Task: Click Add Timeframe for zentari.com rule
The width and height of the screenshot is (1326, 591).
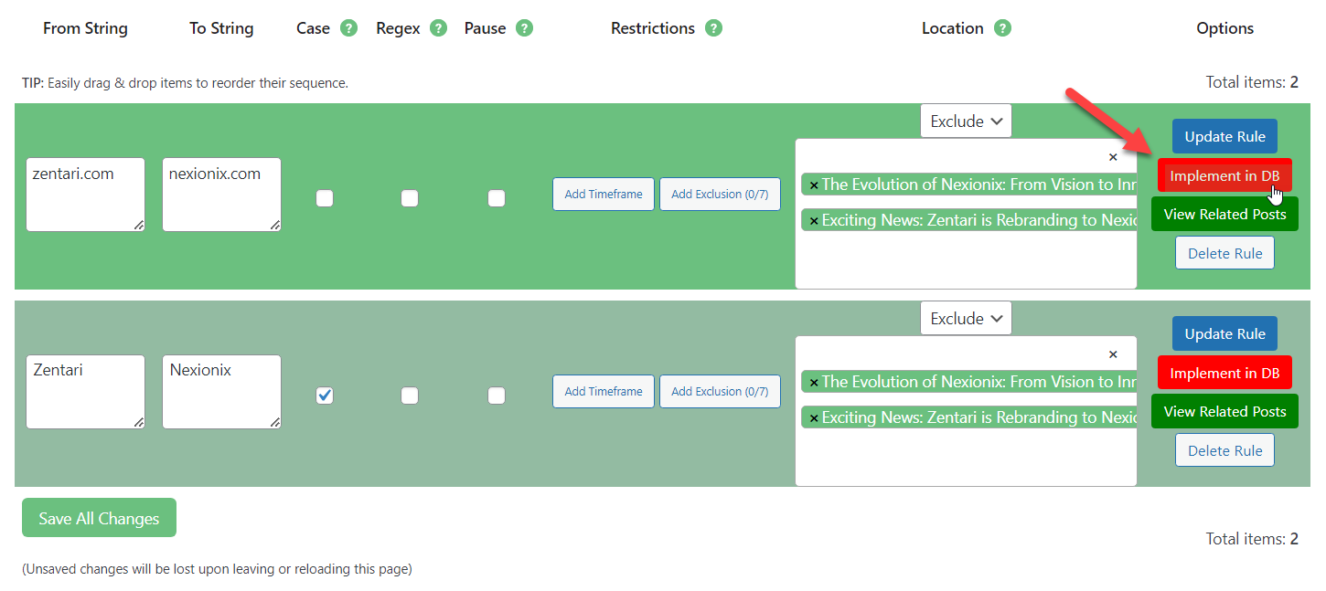Action: click(604, 194)
